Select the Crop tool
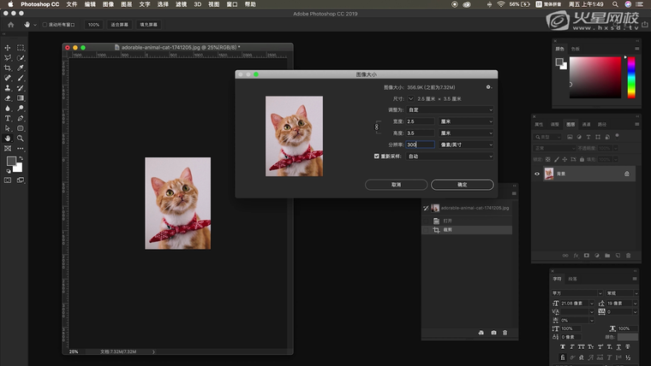The image size is (651, 366). 8,68
